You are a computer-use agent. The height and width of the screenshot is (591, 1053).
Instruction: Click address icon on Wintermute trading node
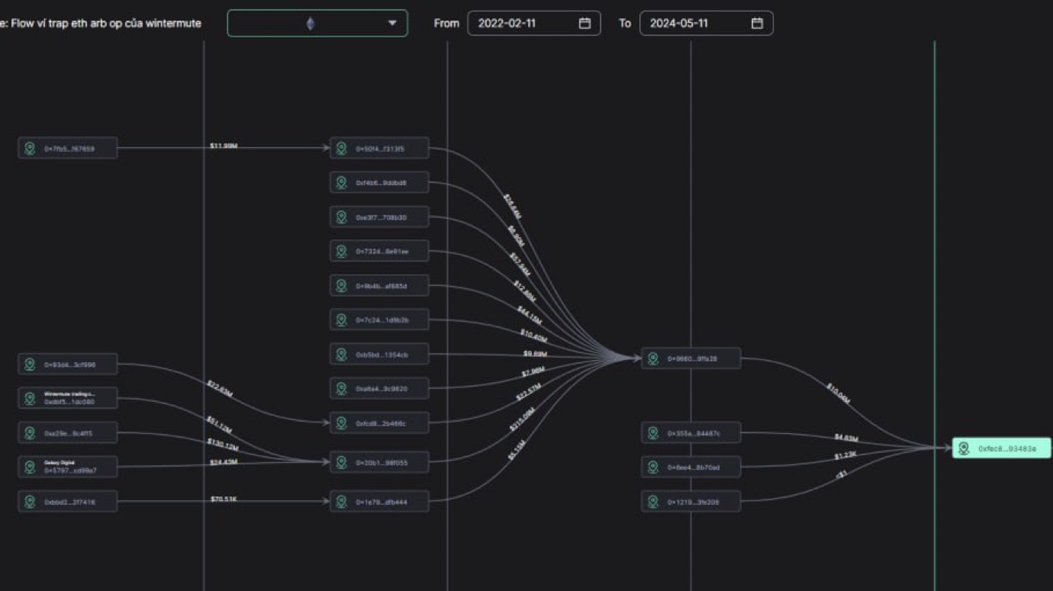[x=30, y=398]
